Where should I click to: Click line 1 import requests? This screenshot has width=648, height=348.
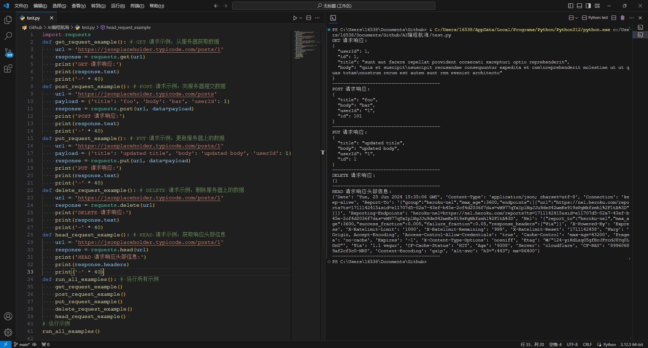tap(66, 34)
